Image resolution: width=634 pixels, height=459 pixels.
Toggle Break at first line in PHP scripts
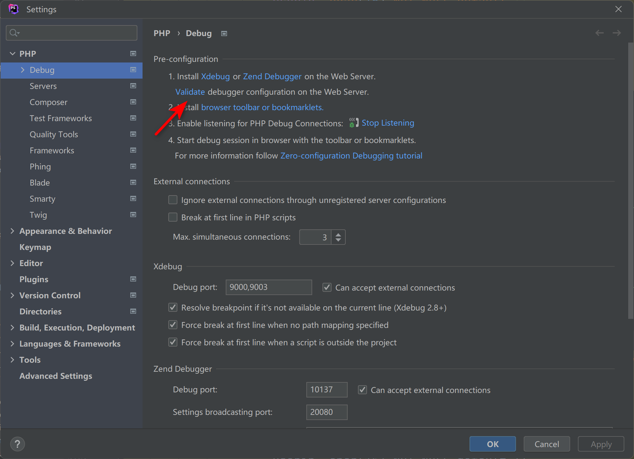coord(173,217)
